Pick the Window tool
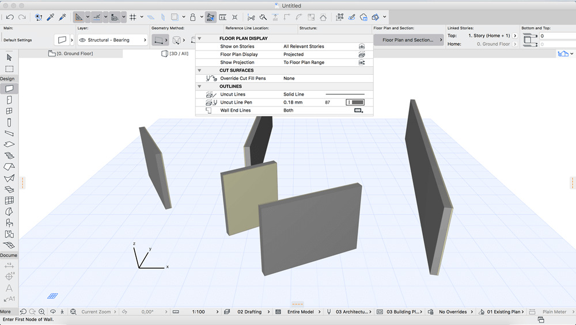This screenshot has width=576, height=325. pos(9,111)
